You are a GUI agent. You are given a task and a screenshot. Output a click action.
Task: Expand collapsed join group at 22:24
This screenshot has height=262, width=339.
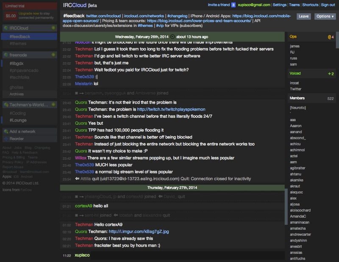point(76,93)
